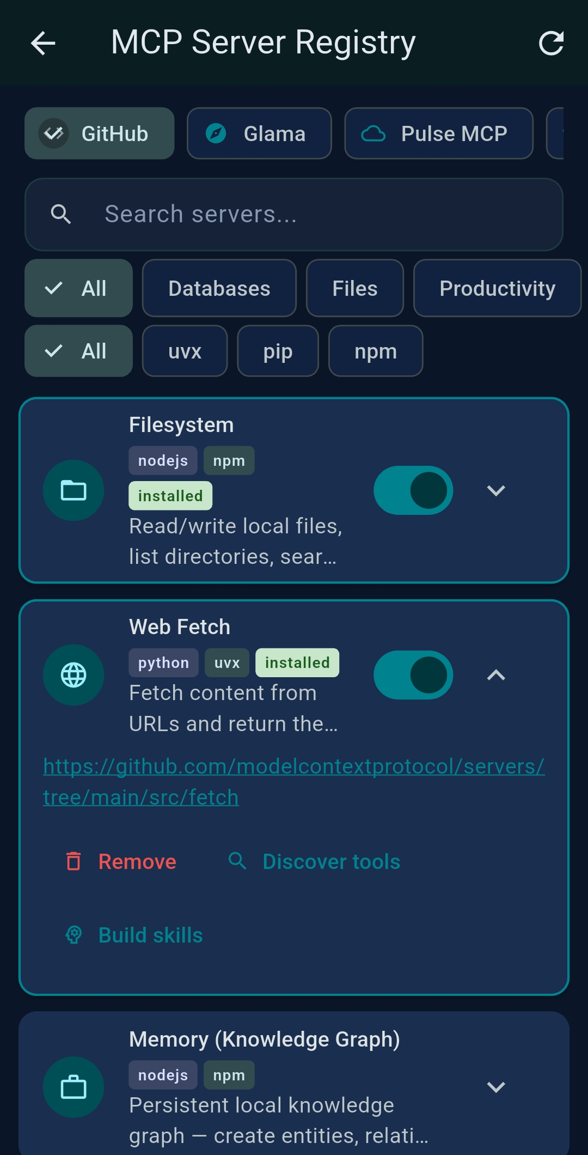Switch to the Pulse MCP source
The height and width of the screenshot is (1155, 588).
pos(439,133)
